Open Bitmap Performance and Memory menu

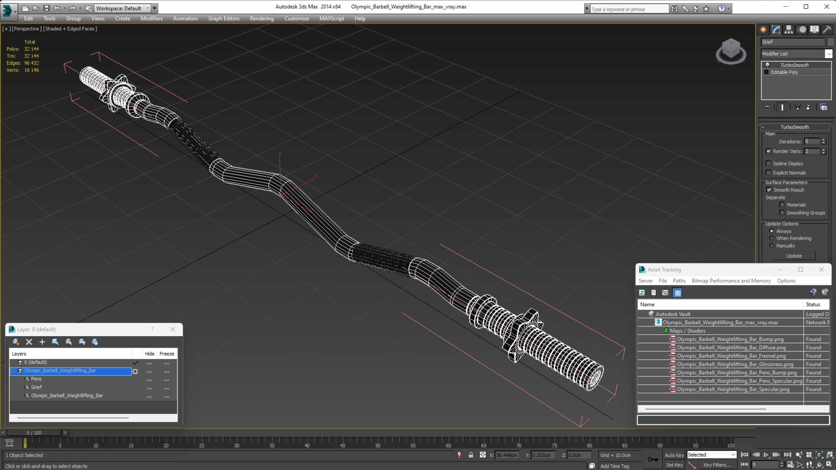point(731,281)
